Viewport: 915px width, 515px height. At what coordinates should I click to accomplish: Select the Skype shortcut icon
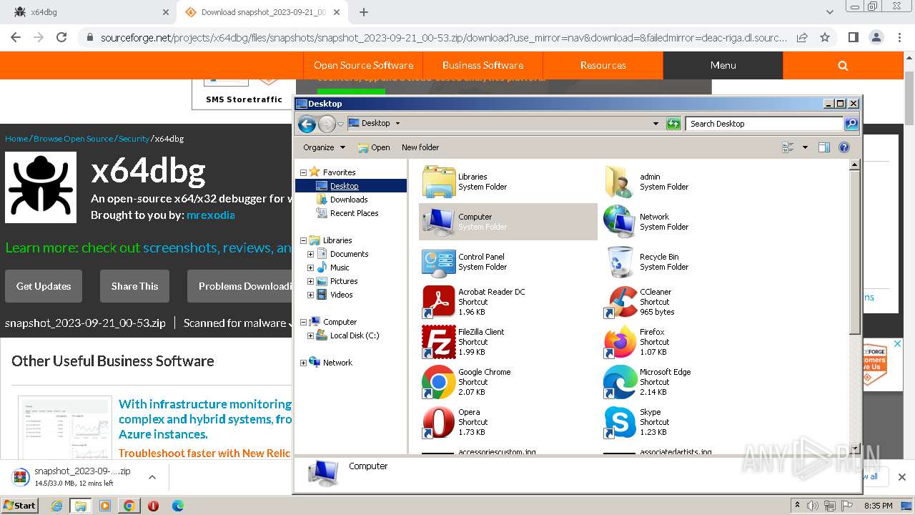pyautogui.click(x=620, y=422)
